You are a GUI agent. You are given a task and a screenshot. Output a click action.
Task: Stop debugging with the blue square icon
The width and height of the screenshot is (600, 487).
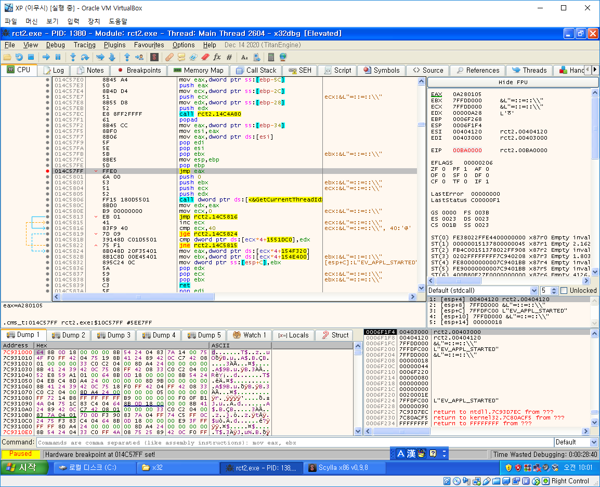click(x=31, y=57)
